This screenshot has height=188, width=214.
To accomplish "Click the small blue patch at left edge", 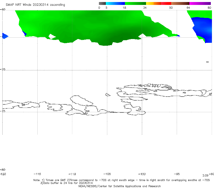I will [x=5, y=36].
